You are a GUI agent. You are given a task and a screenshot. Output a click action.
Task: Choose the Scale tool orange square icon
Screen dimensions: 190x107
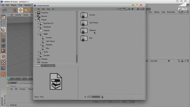(x=26, y=10)
